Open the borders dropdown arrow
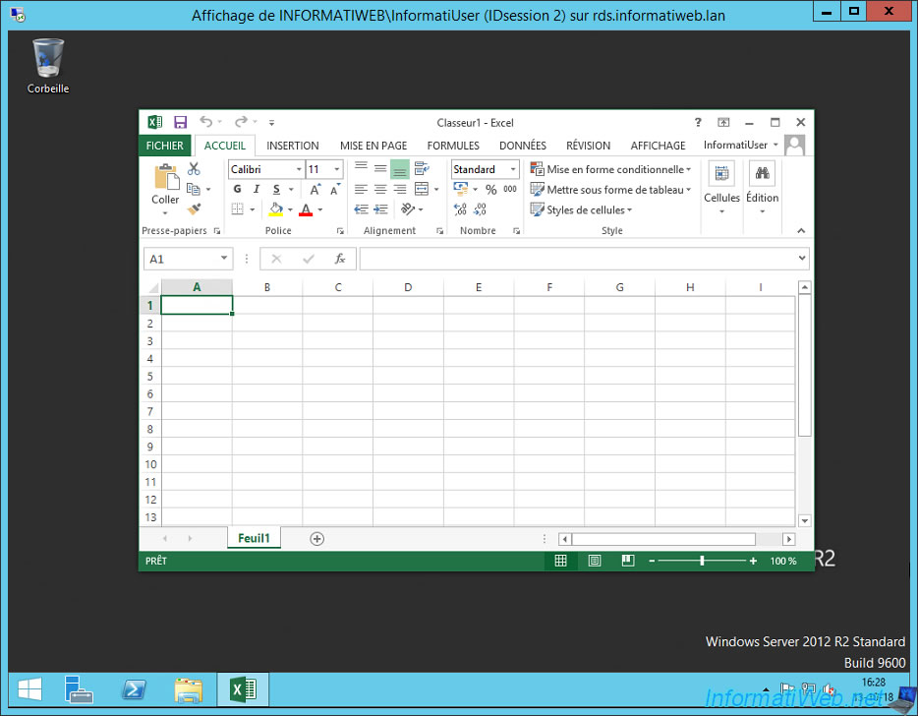Viewport: 918px width, 716px height. pos(253,209)
